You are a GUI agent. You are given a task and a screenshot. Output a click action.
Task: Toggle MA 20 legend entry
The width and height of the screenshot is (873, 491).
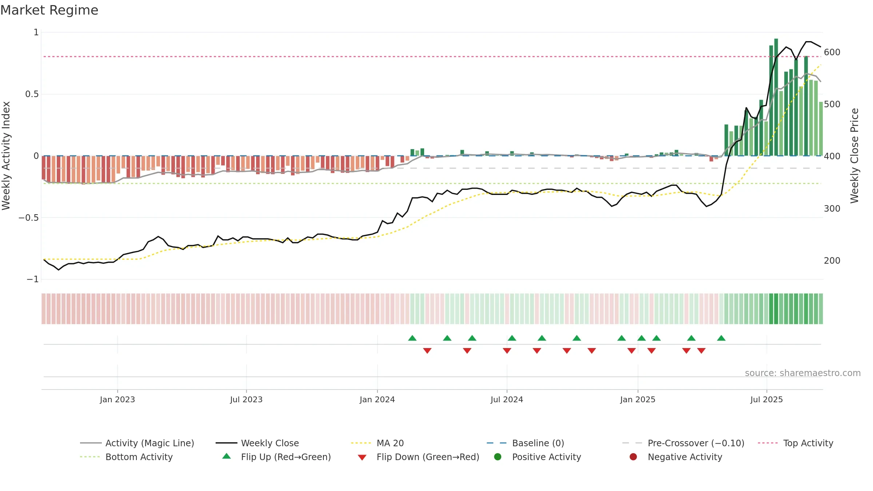pos(377,443)
